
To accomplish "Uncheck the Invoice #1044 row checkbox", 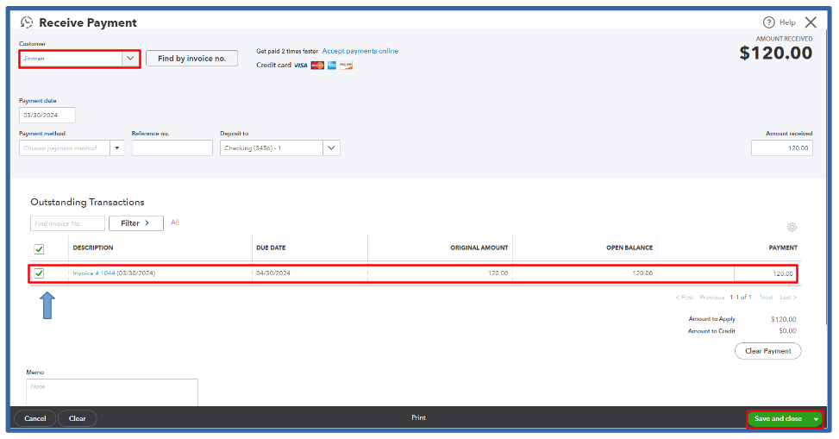I will [39, 273].
